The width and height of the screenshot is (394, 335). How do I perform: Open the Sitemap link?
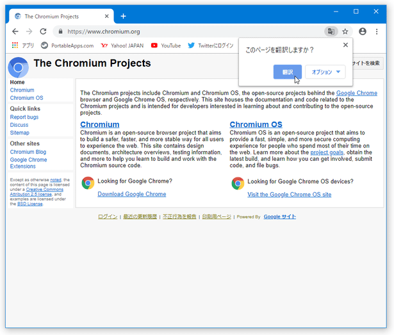(20, 133)
